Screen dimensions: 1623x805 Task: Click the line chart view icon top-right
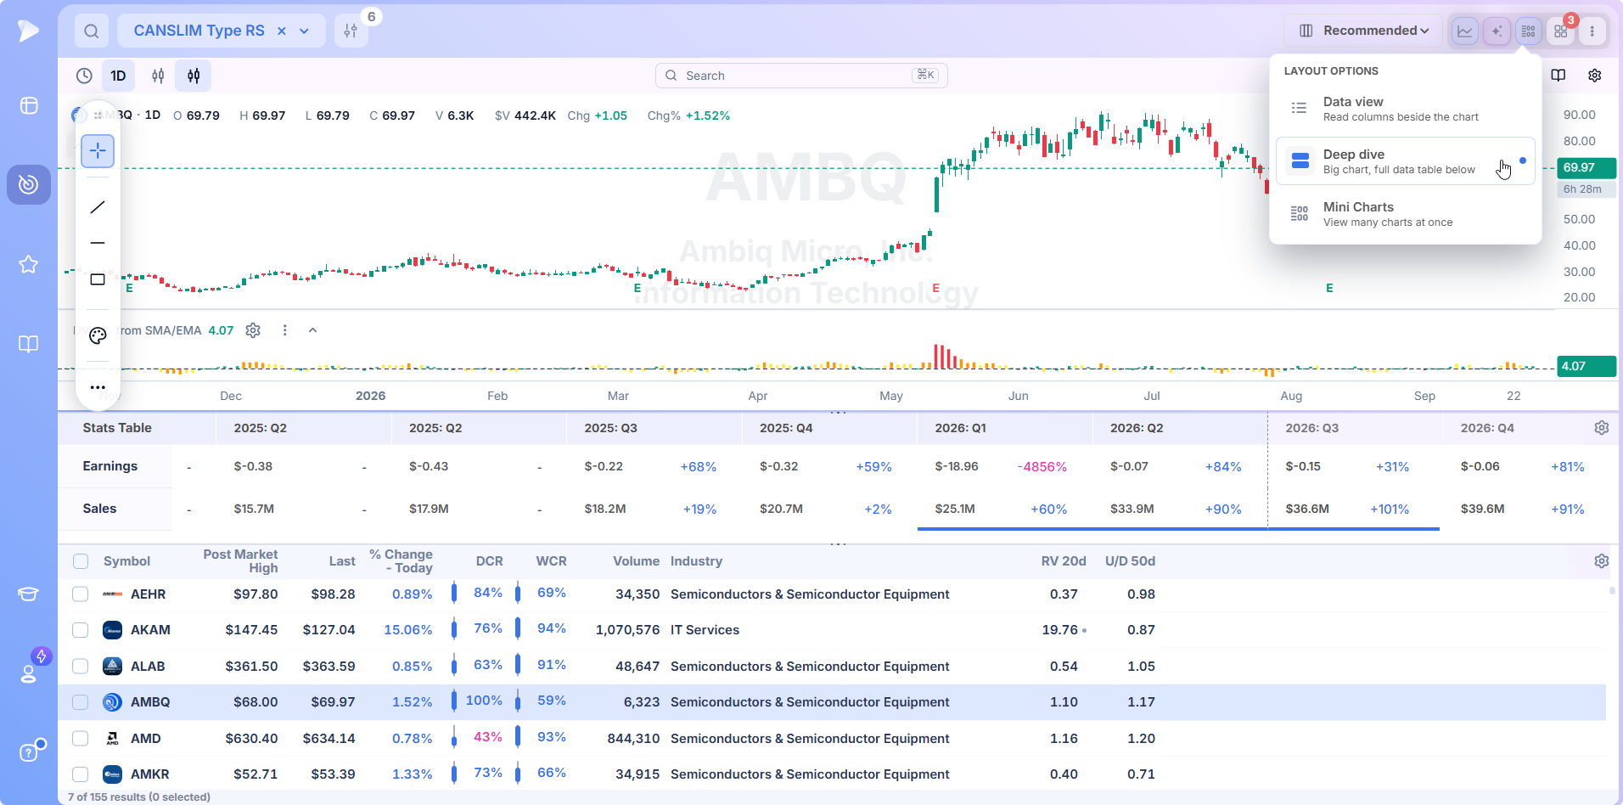1465,31
